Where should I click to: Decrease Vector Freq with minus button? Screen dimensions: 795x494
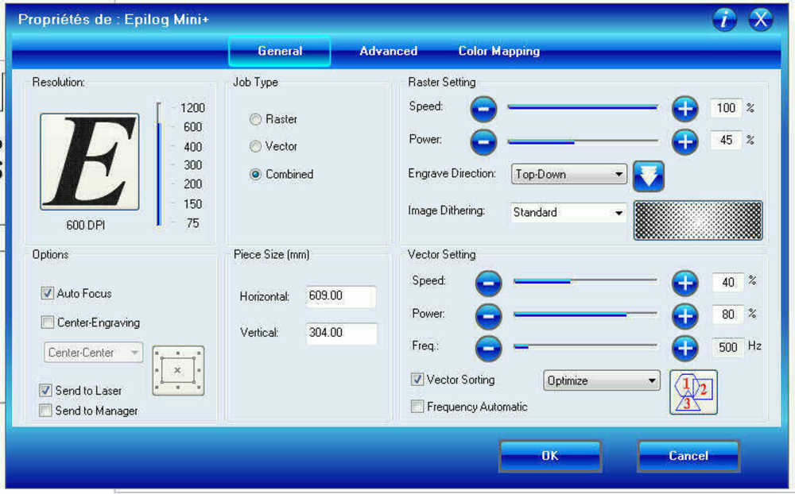coord(488,348)
